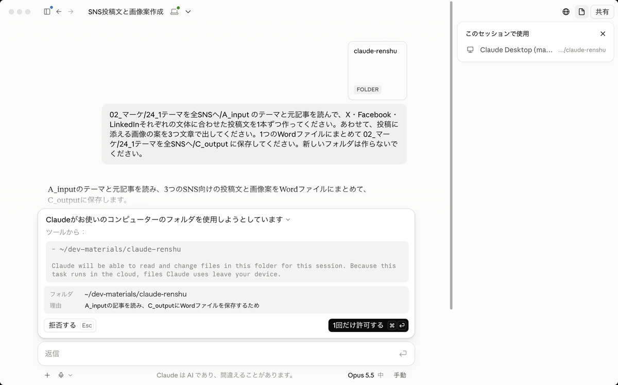Click the SNS投稿文と画像案作成 conversation title
The width and height of the screenshot is (618, 385).
click(126, 11)
